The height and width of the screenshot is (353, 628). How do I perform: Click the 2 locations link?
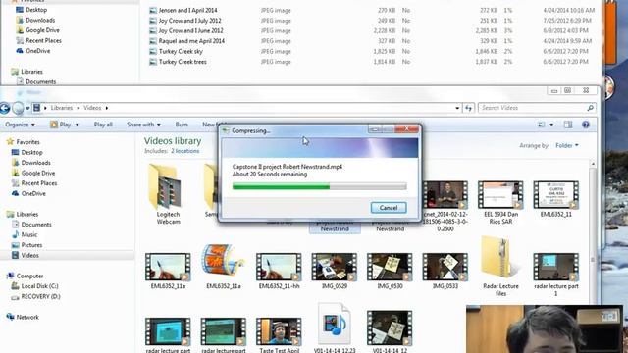pos(185,151)
